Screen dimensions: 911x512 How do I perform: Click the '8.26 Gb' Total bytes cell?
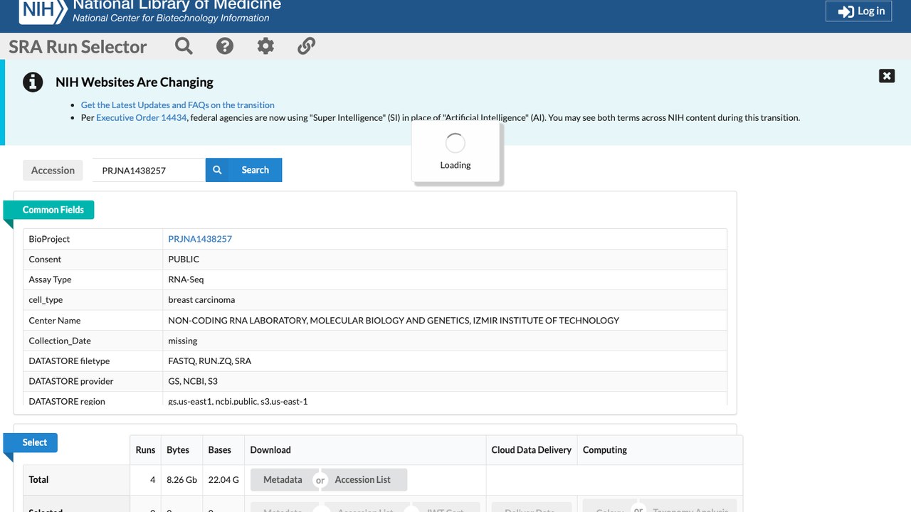point(181,480)
